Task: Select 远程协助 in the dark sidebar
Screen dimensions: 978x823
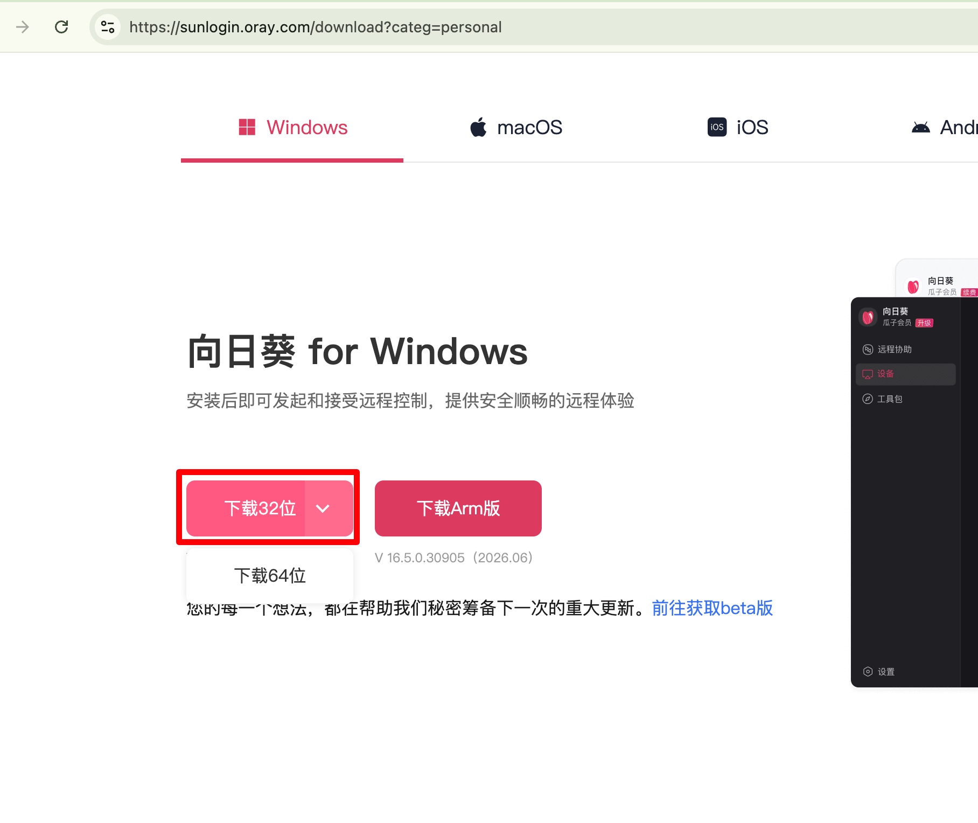Action: point(906,350)
